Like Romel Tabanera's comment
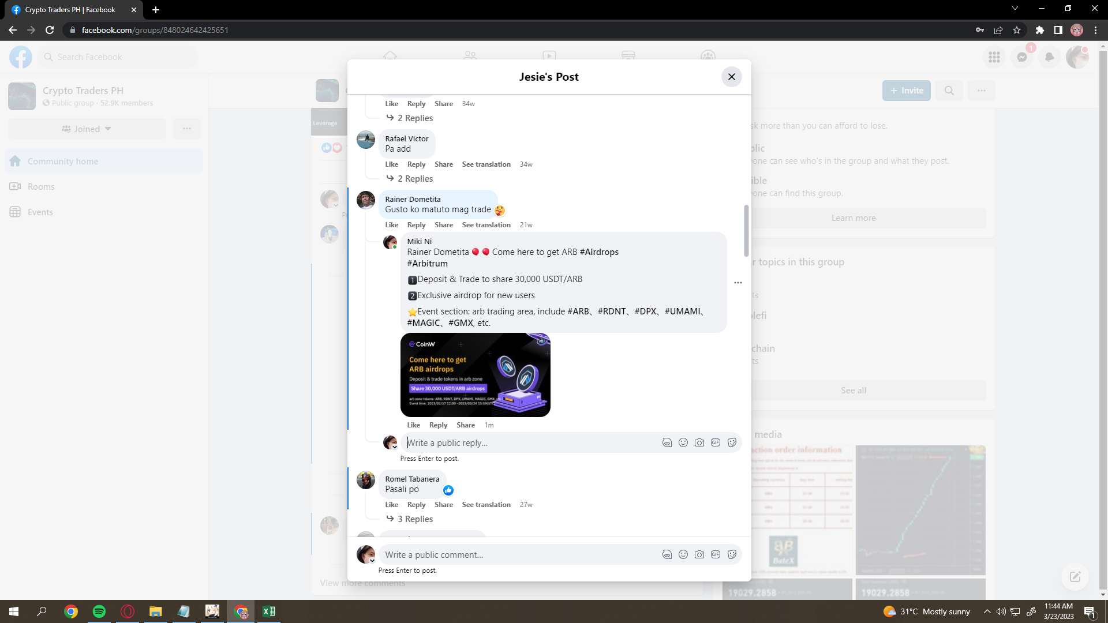The width and height of the screenshot is (1108, 623). [391, 505]
